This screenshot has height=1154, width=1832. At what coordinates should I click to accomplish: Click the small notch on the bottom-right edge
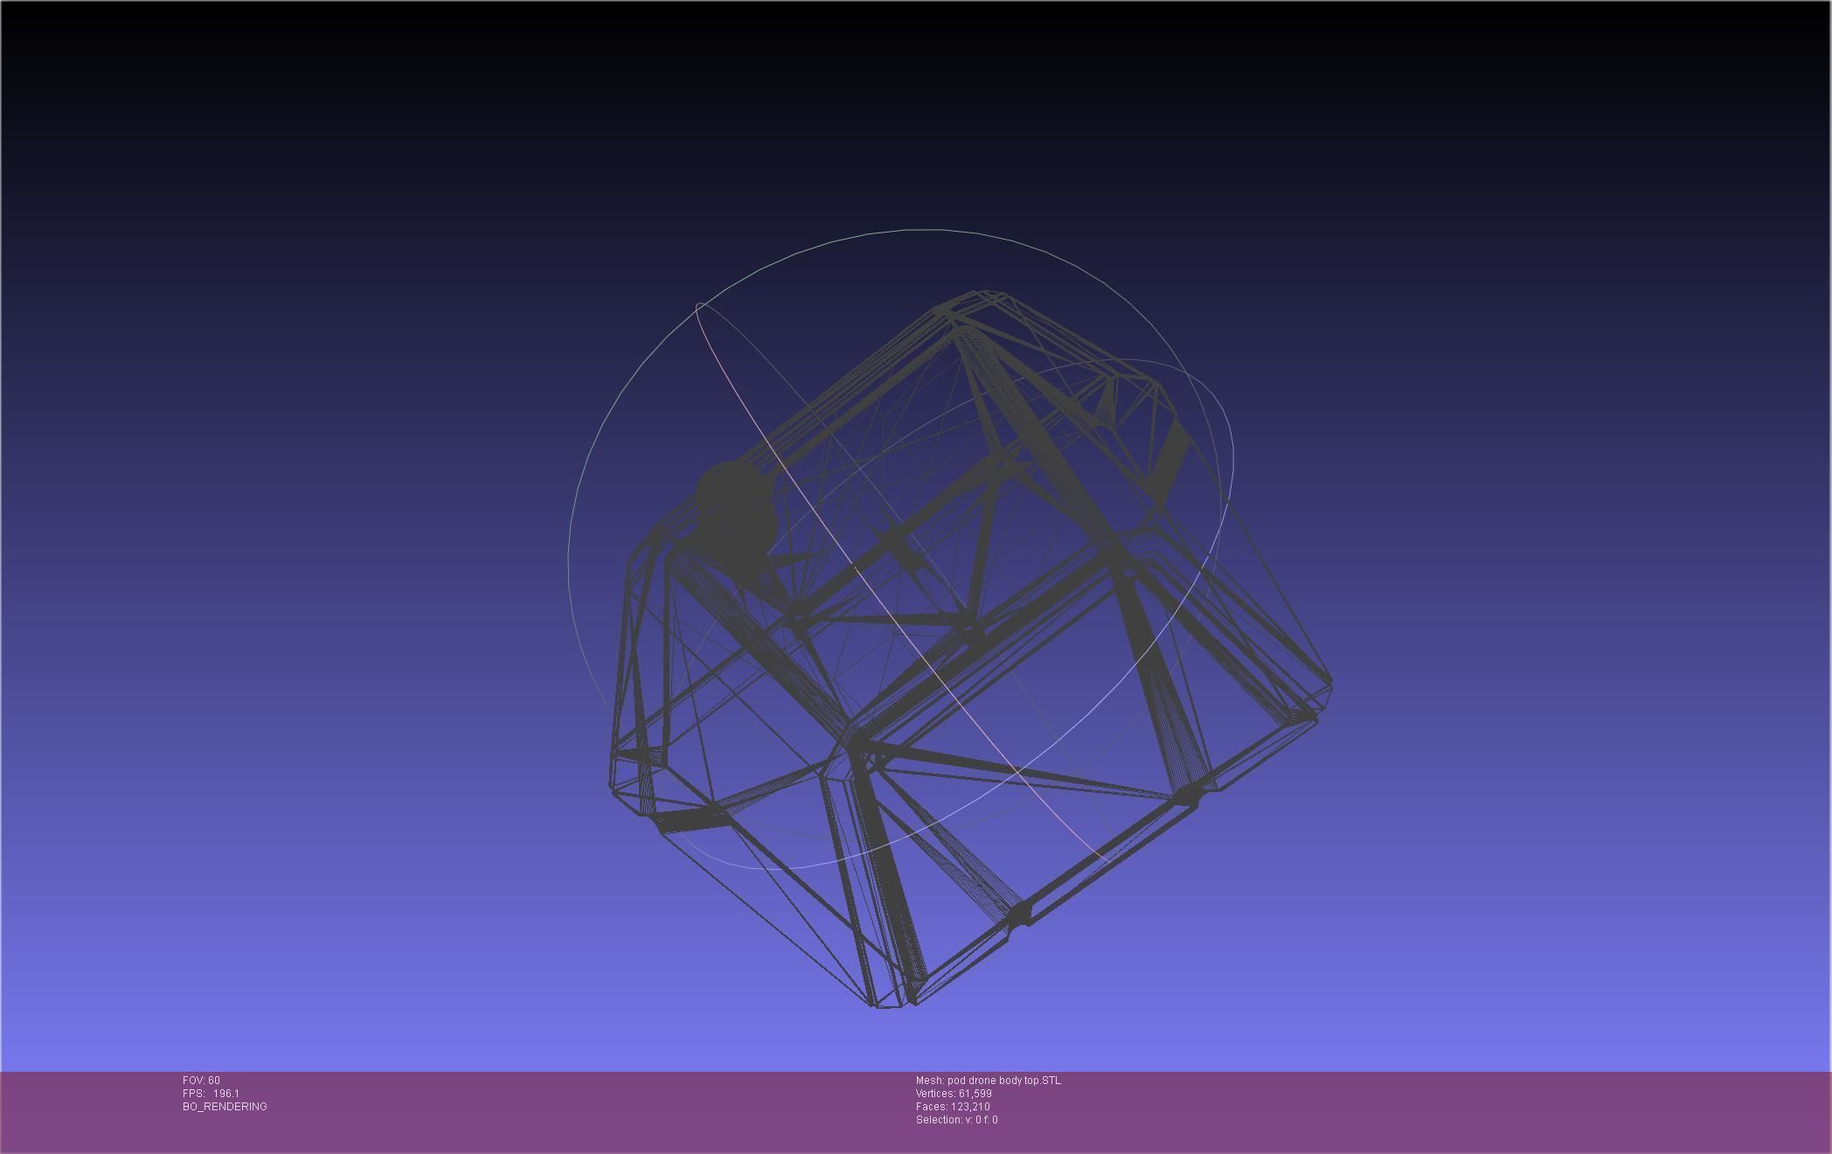tap(1021, 916)
